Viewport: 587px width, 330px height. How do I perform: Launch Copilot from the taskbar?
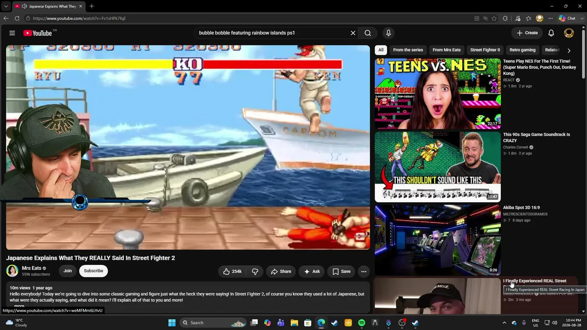(267, 323)
